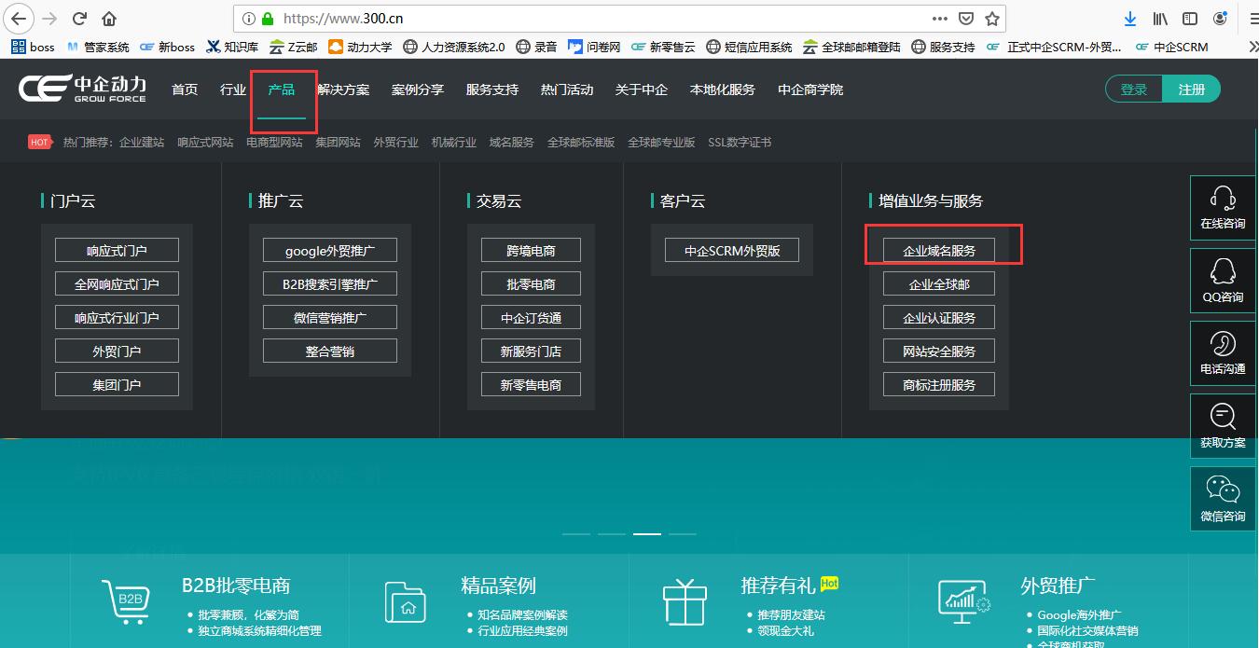Open WeChat consultation widget
The height and width of the screenshot is (648, 1259).
click(1224, 499)
